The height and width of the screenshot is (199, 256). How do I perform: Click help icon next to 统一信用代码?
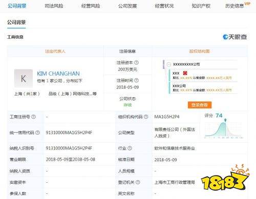[37, 133]
